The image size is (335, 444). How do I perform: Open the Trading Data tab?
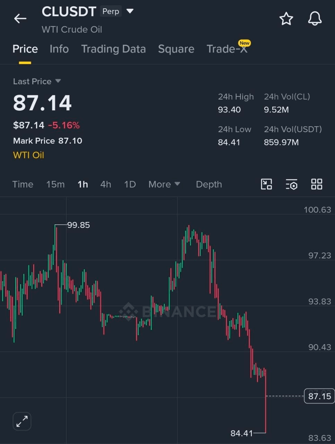[113, 49]
